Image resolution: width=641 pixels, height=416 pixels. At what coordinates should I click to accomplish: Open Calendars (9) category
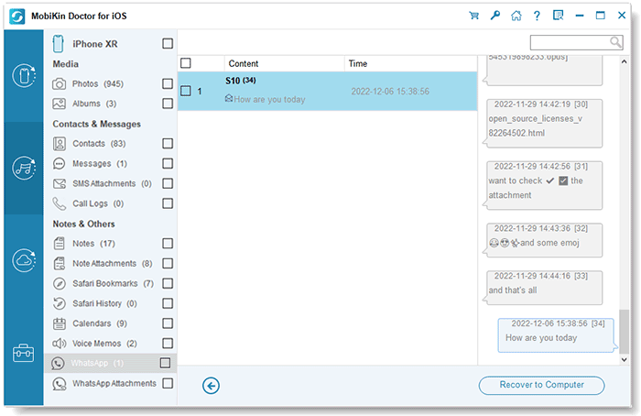tap(100, 323)
